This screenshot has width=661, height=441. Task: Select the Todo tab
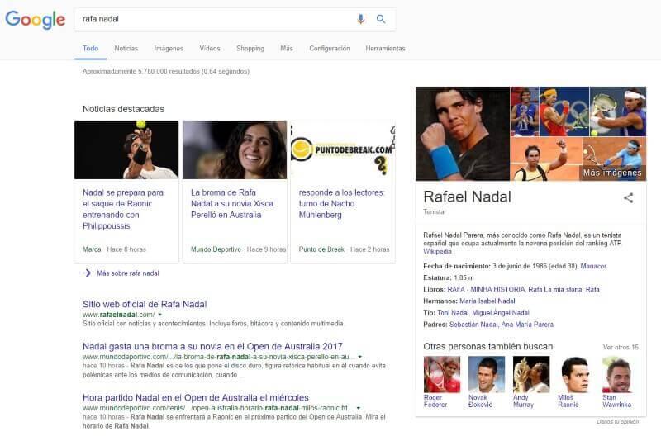click(90, 49)
